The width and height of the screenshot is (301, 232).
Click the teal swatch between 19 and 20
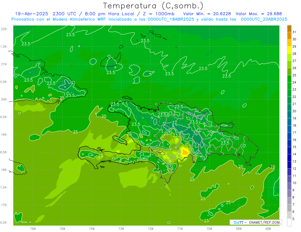(289, 115)
